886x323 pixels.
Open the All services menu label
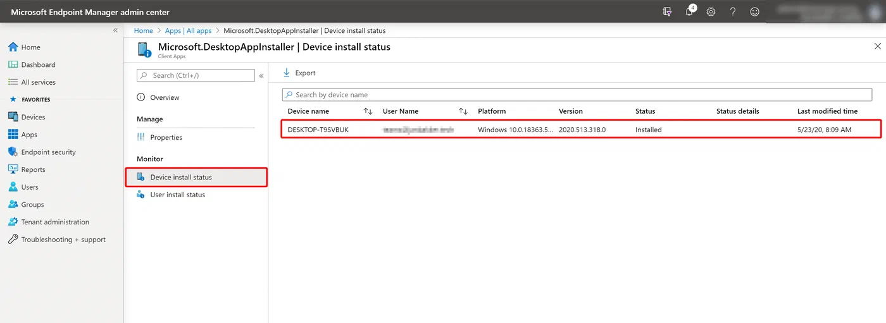(39, 82)
